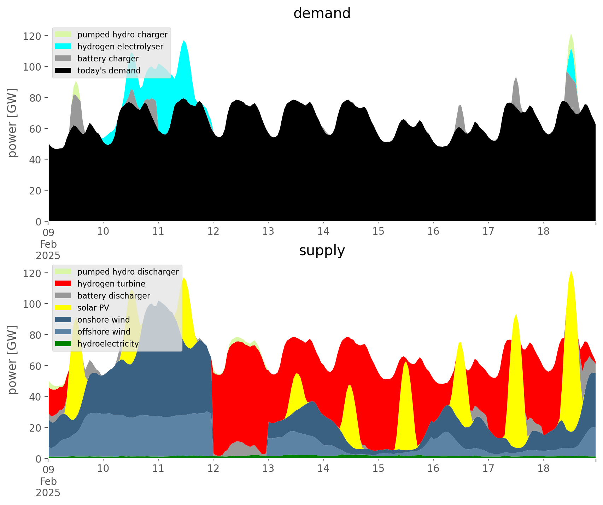
Task: Click date tick 11 on demand x-axis
Action: 158,232
